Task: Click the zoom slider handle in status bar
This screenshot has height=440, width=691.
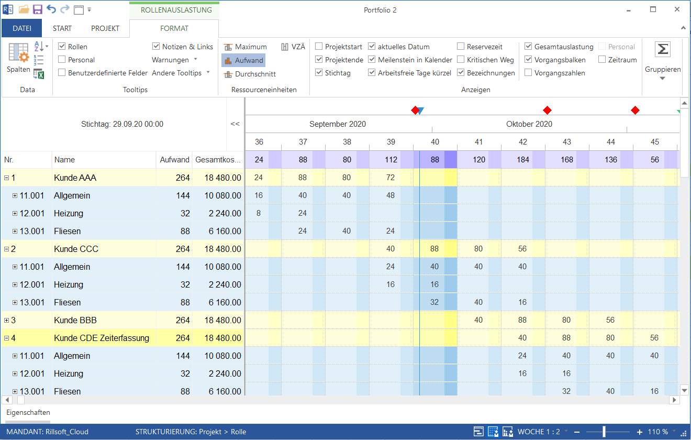Action: (604, 432)
